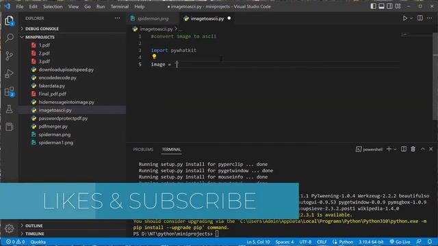Switch to the Problems panel tab
The image size is (438, 246).
tap(143, 150)
